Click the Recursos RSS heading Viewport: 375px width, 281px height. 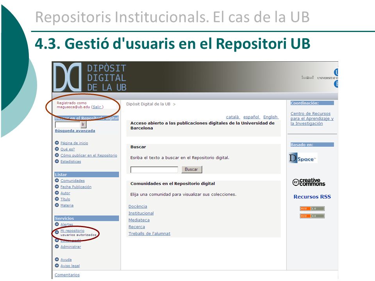pyautogui.click(x=312, y=197)
